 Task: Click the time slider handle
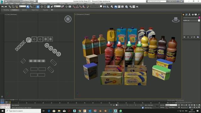point(12,100)
